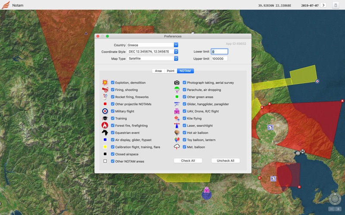
Task: Click the helipad H marker on the map
Action: [303, 151]
